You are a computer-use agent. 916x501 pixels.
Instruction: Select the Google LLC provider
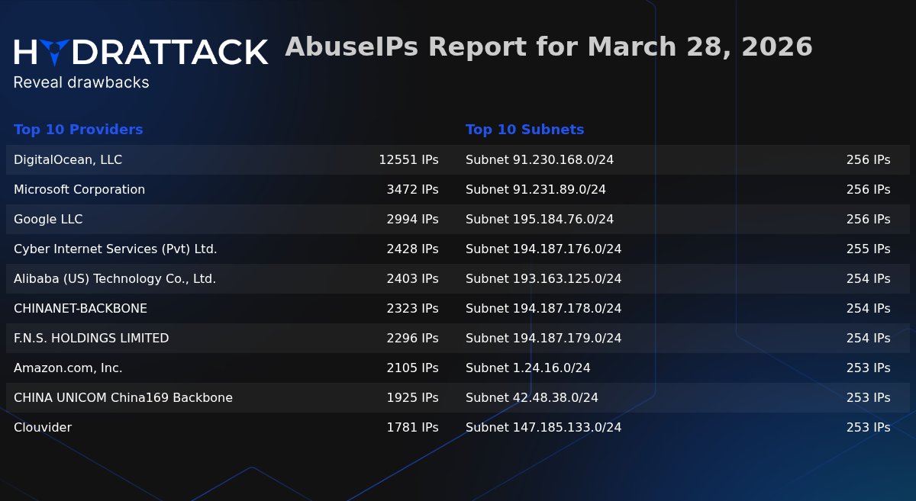pos(48,220)
